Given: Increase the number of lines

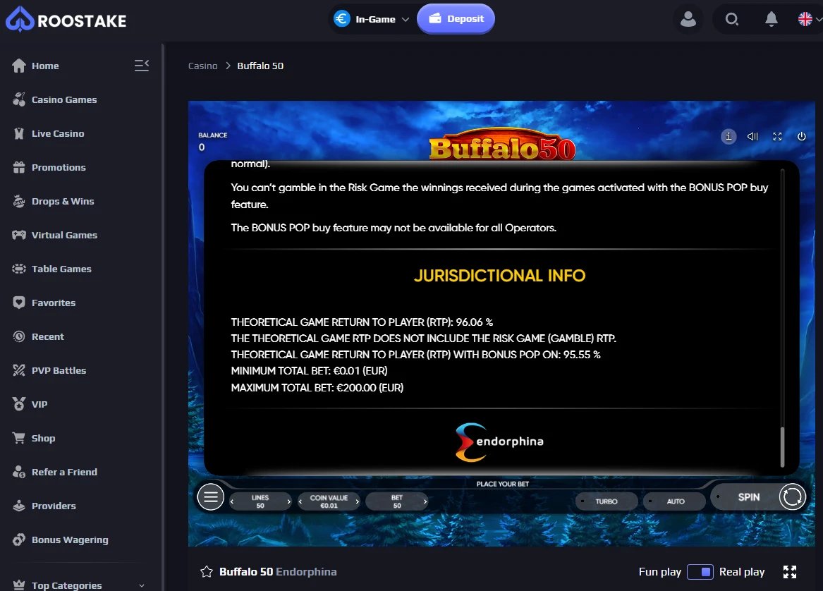Looking at the screenshot, I should click(x=288, y=501).
